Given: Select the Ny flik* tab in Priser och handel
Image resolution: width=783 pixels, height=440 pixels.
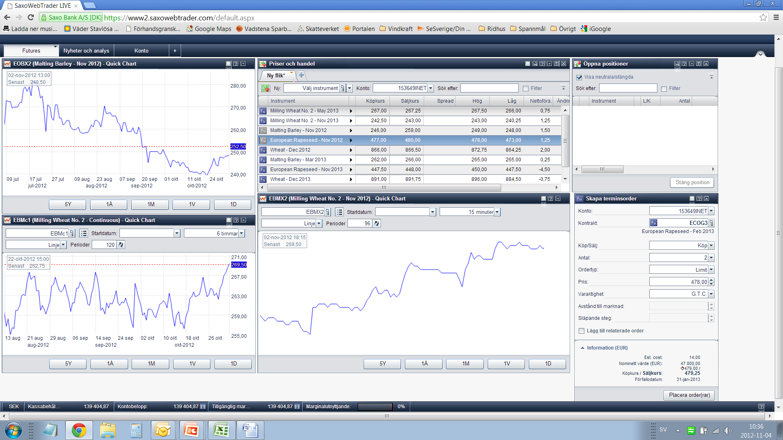Looking at the screenshot, I should pyautogui.click(x=276, y=75).
